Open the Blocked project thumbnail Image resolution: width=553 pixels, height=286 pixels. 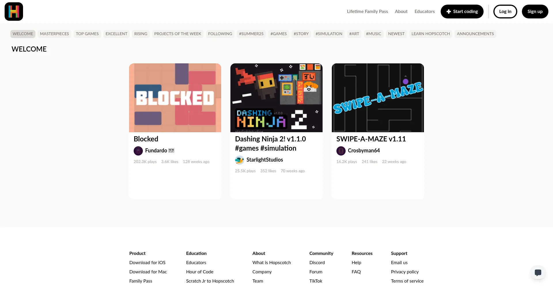click(x=175, y=98)
